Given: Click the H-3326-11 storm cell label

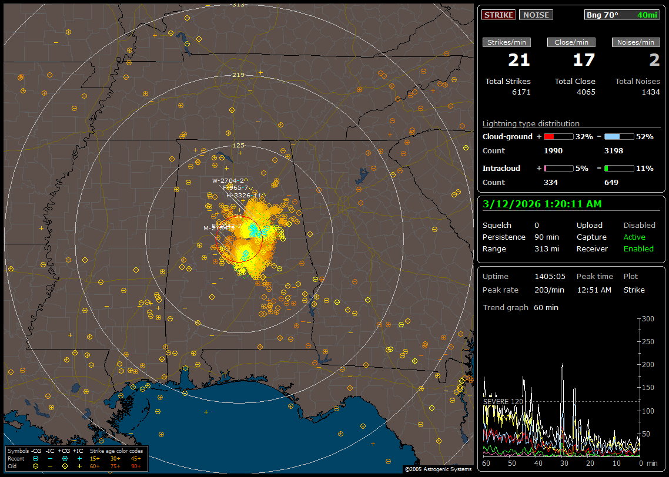Looking at the screenshot, I should [x=243, y=194].
